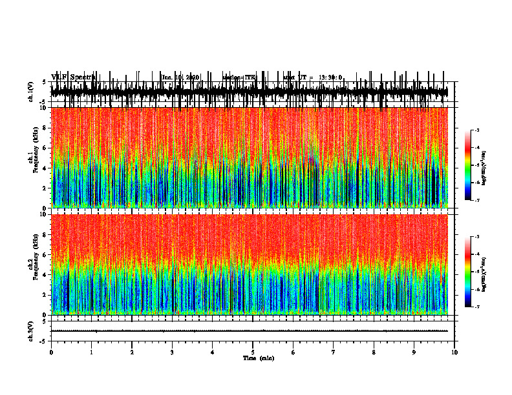The width and height of the screenshot is (512, 395).
Task: Click the time axis tick label "9"
Action: tap(414, 352)
